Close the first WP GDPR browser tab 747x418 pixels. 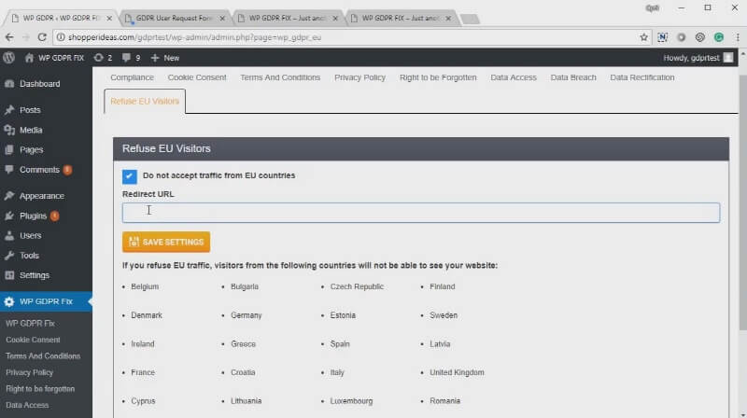[109, 18]
